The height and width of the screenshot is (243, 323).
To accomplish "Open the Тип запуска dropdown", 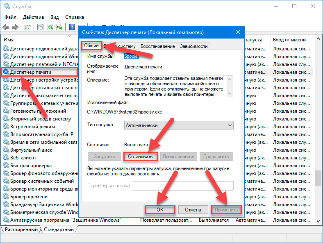I will click(x=179, y=125).
